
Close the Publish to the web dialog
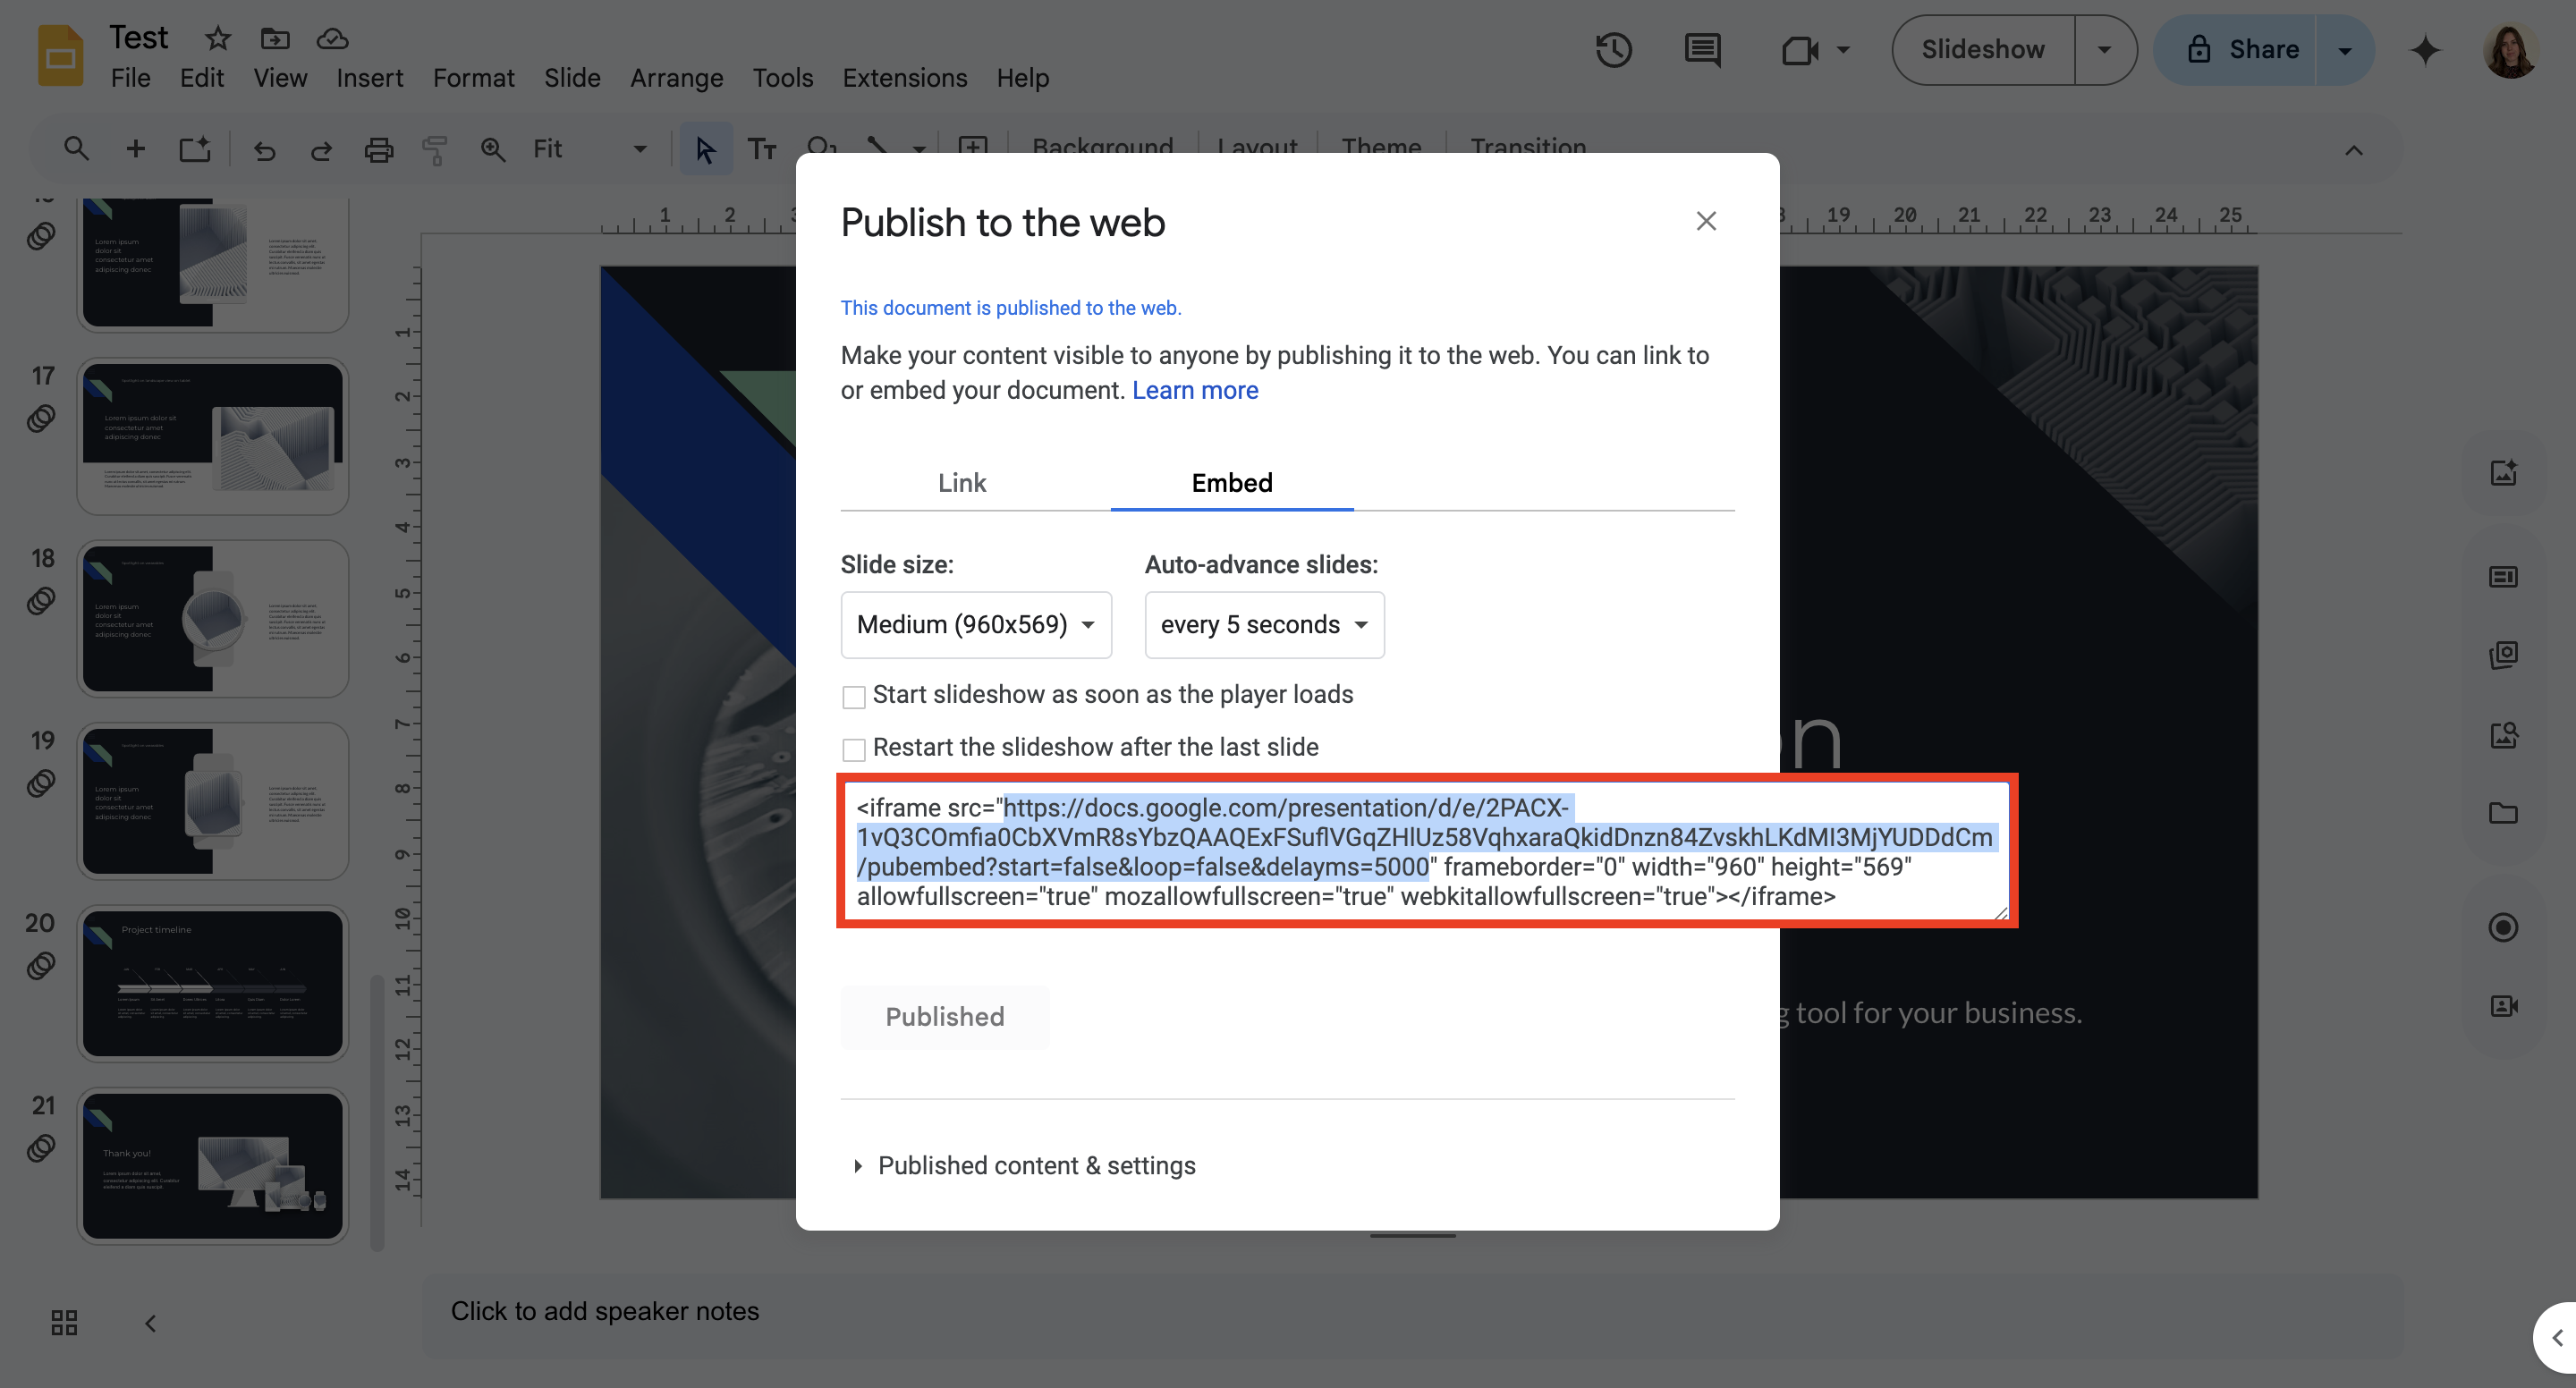(1706, 221)
